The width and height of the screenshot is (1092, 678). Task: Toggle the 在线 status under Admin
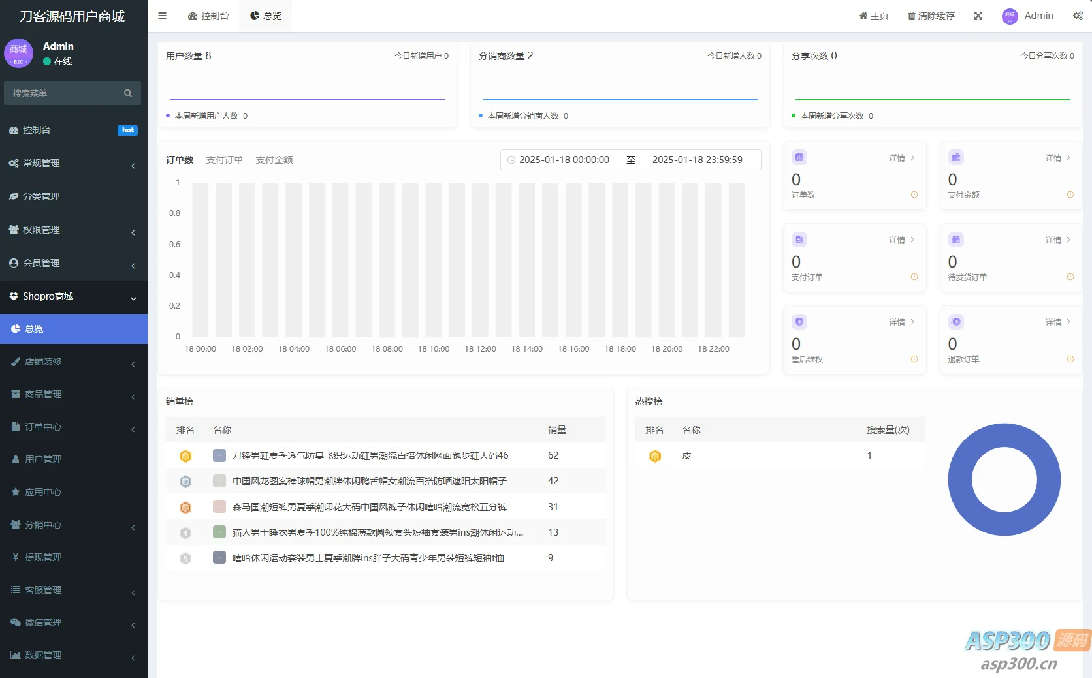click(x=46, y=61)
